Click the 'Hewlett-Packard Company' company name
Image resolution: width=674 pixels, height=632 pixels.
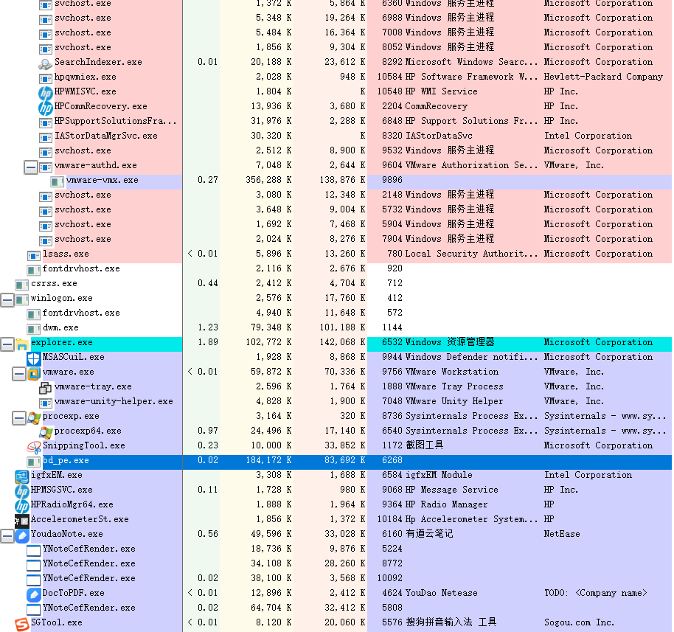[603, 77]
